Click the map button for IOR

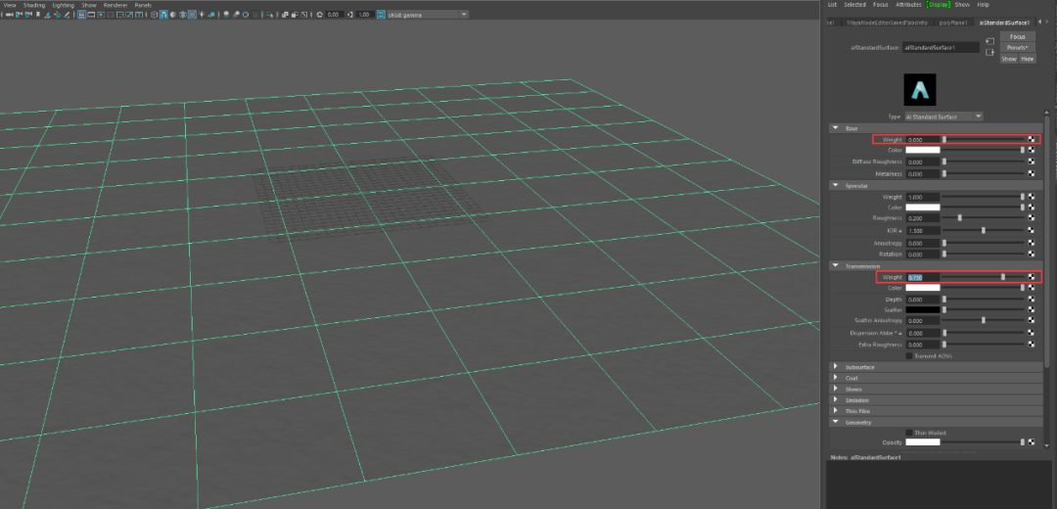pyautogui.click(x=1032, y=230)
